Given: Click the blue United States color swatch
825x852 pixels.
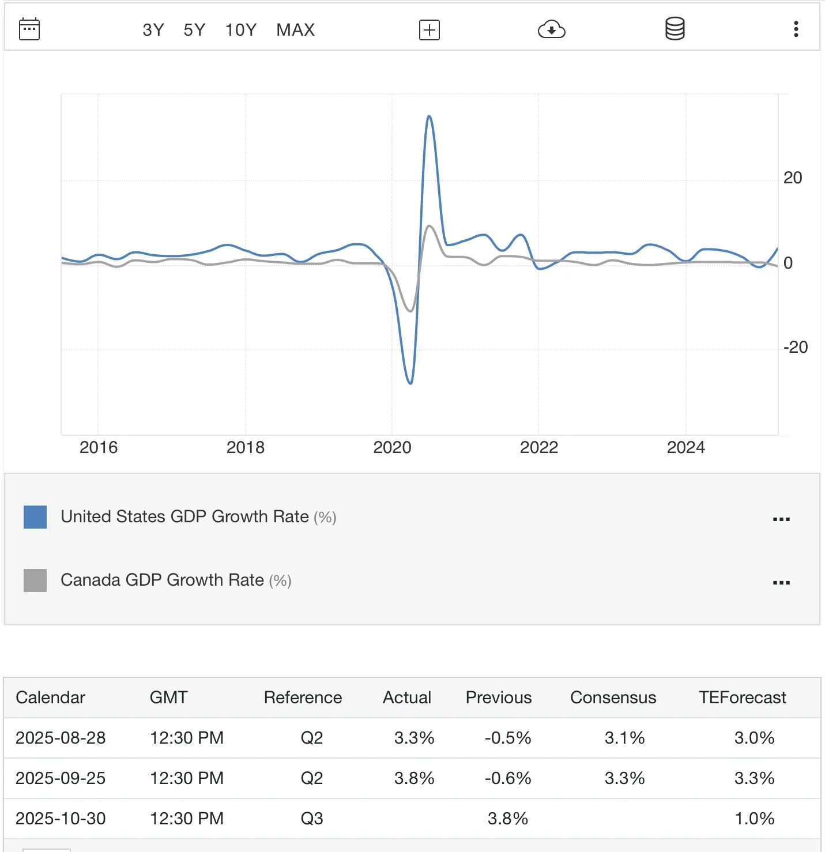Looking at the screenshot, I should [35, 517].
